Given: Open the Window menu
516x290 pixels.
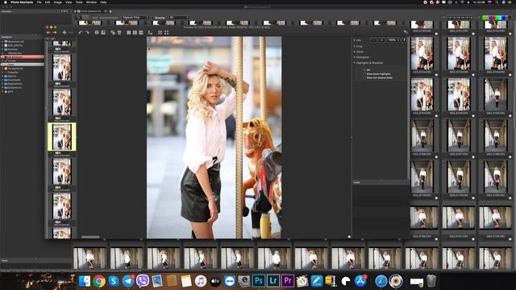Looking at the screenshot, I should tap(91, 2).
